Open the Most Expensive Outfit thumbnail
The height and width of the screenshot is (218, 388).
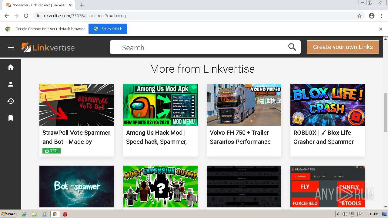(x=160, y=187)
